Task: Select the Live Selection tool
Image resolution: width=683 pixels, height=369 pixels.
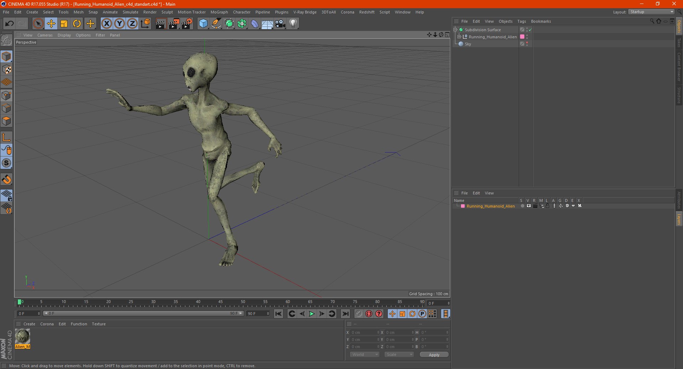Action: tap(38, 24)
